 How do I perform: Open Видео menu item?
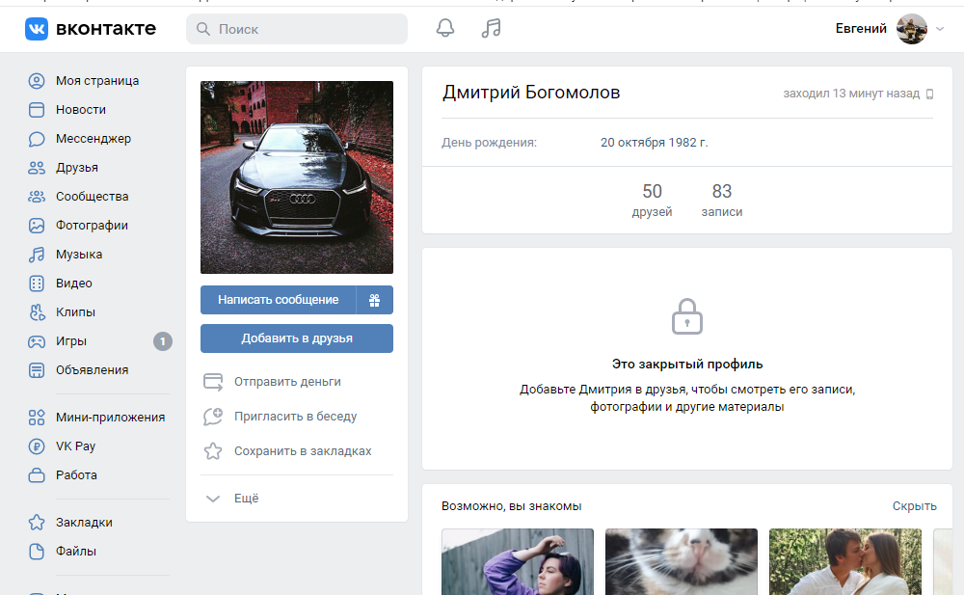(x=74, y=284)
